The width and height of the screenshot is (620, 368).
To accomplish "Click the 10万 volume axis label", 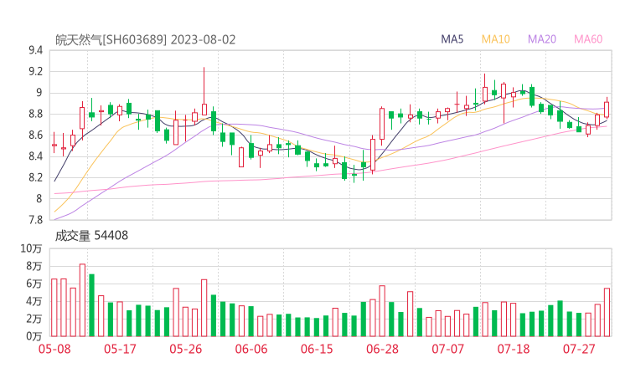I will pos(31,248).
